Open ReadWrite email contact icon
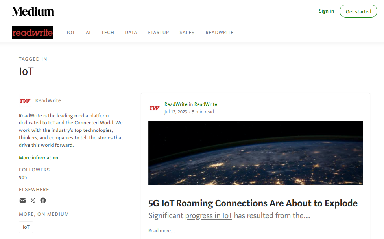Screen dimensions: 384x239 (x=22, y=201)
